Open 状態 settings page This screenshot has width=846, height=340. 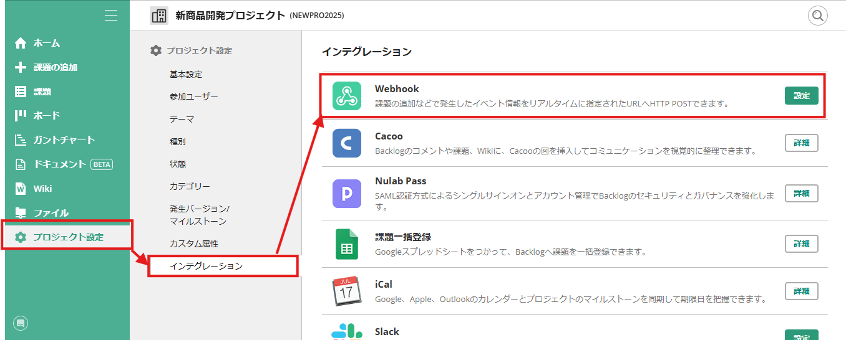click(178, 164)
